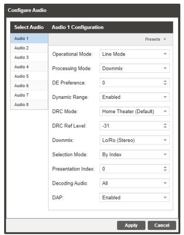This screenshot has width=184, height=235.
Task: Select Audio 2 in the list
Action: pos(29,48)
